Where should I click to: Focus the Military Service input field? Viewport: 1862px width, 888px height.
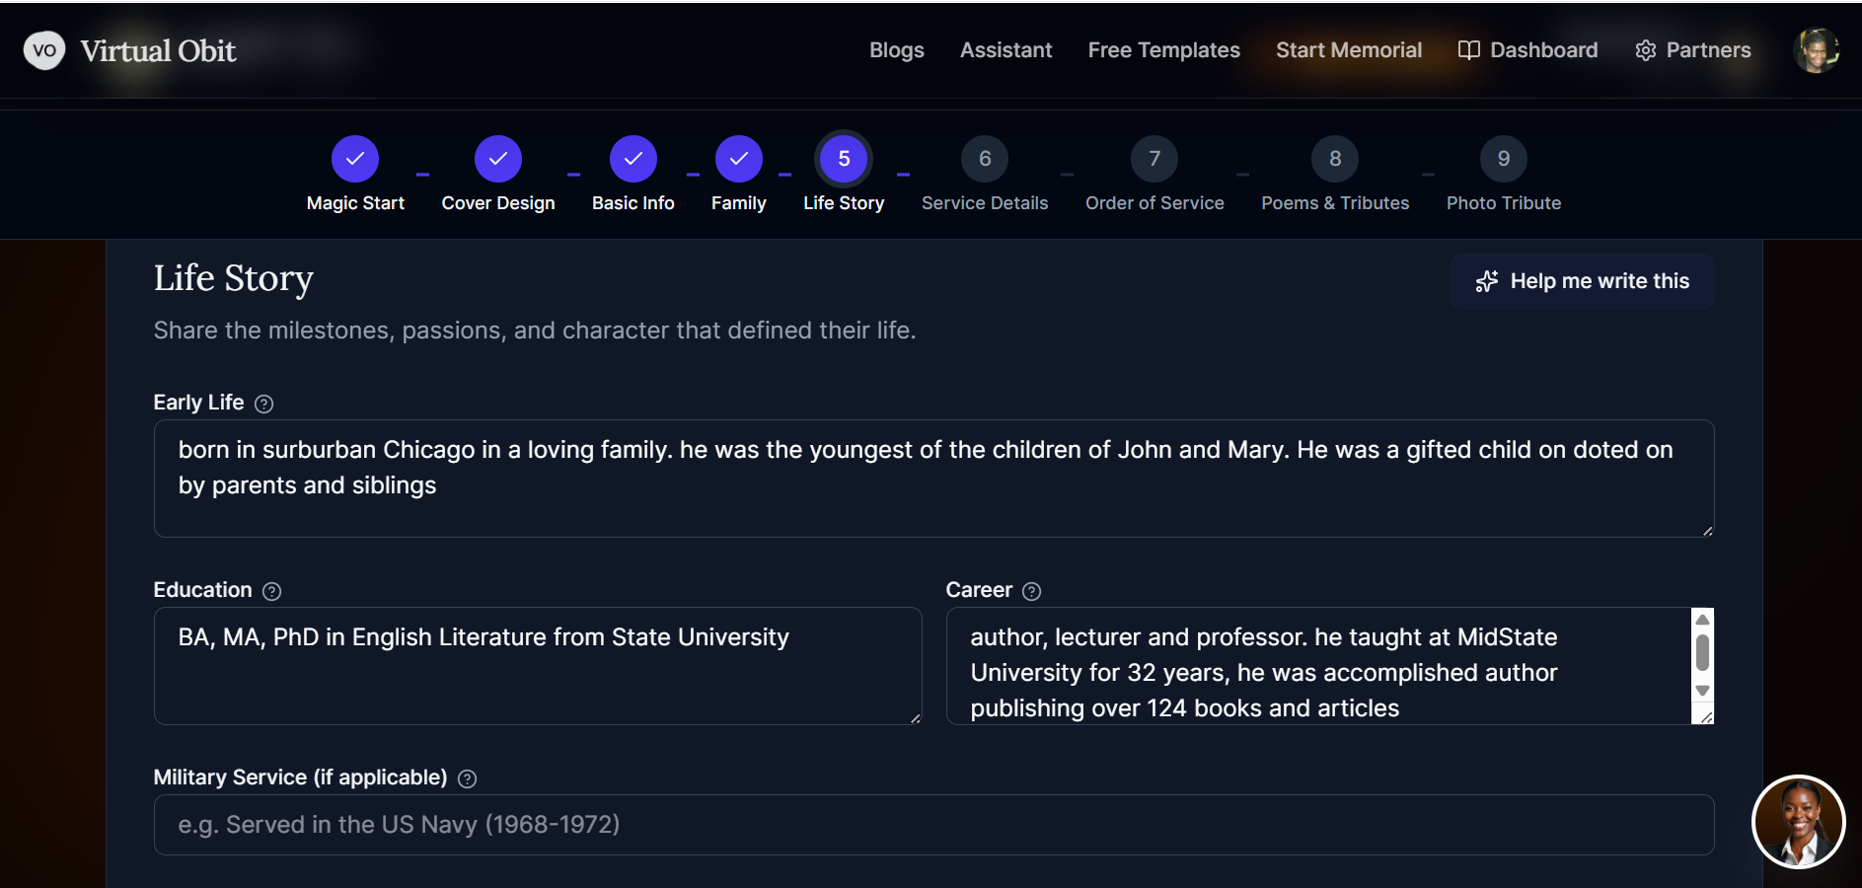(x=933, y=825)
